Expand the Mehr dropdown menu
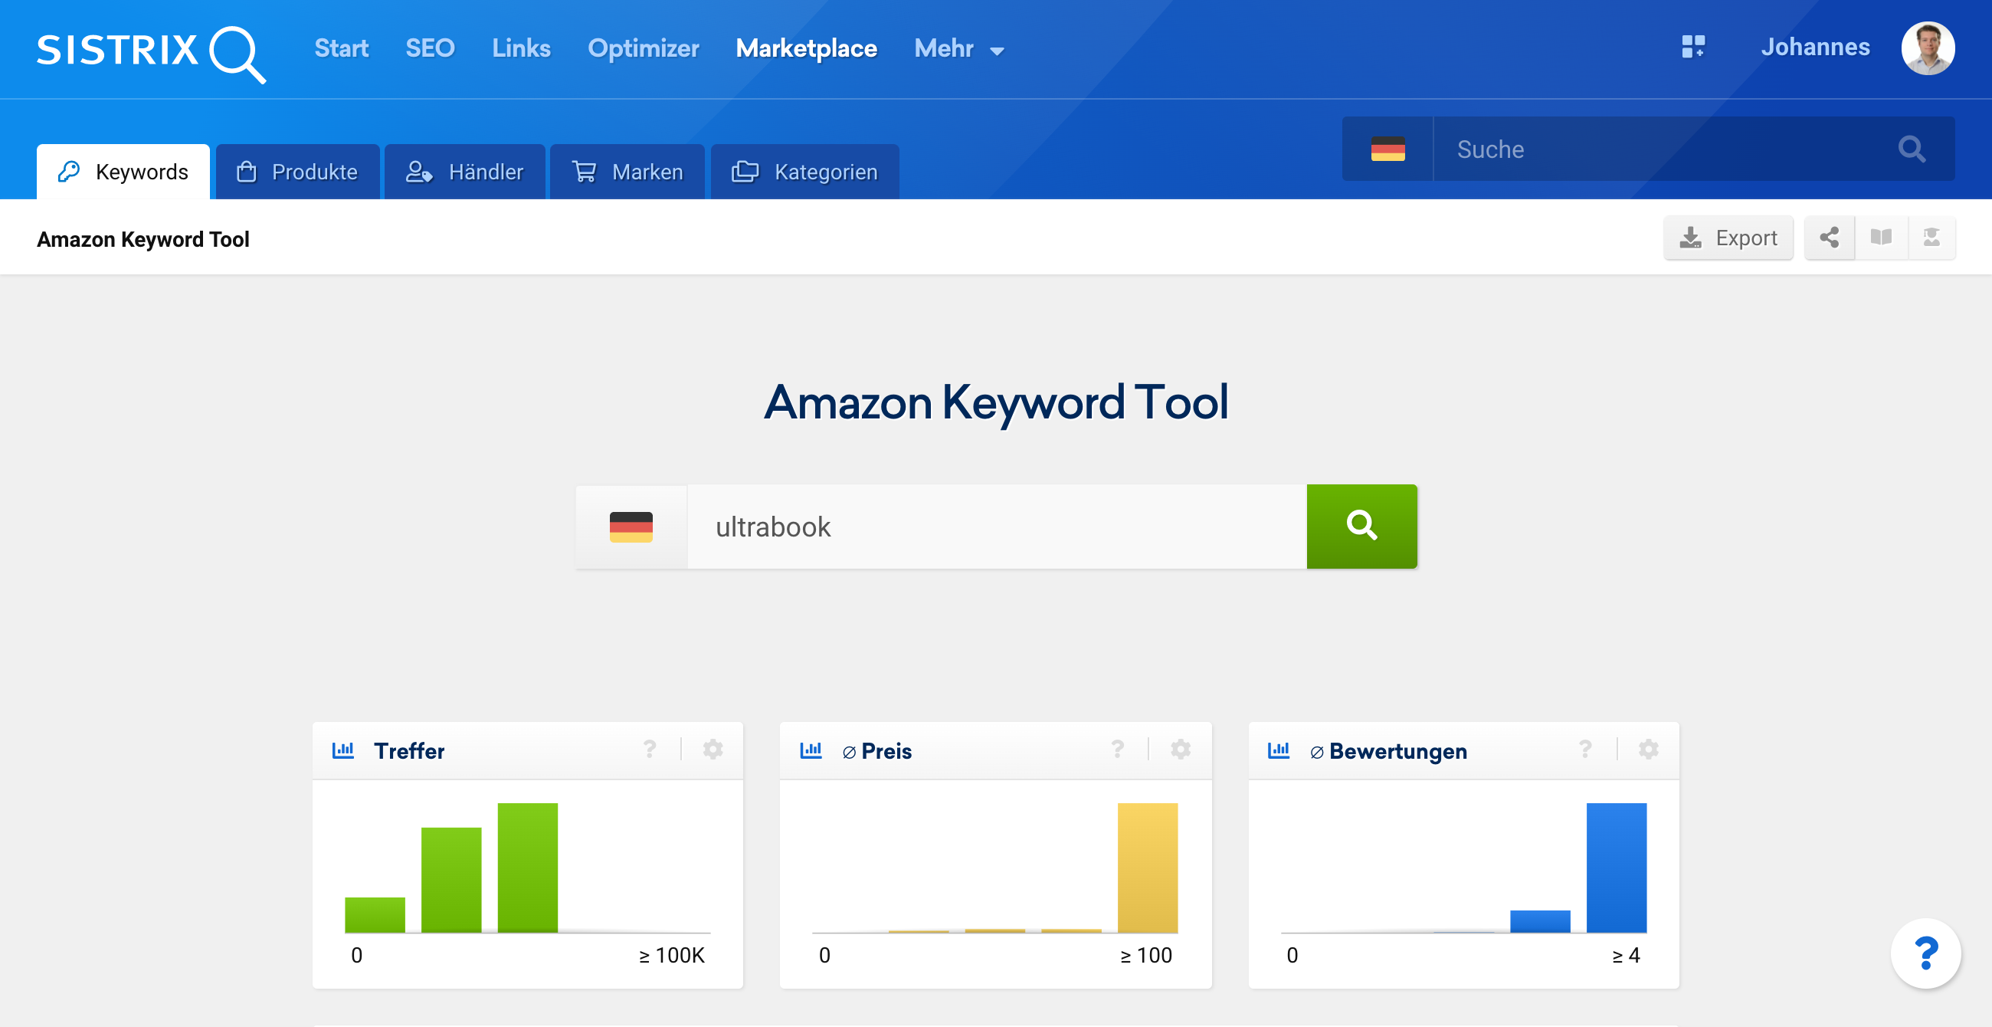The width and height of the screenshot is (1992, 1027). point(958,49)
